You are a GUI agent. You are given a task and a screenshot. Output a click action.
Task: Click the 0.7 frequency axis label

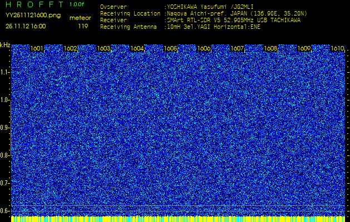[x=4, y=183]
